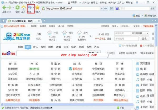
Task: Open the 工具 menu
Action: [x=121, y=3]
